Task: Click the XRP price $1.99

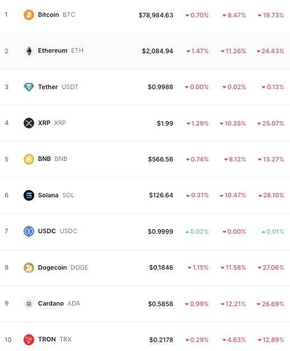Action: click(x=165, y=123)
